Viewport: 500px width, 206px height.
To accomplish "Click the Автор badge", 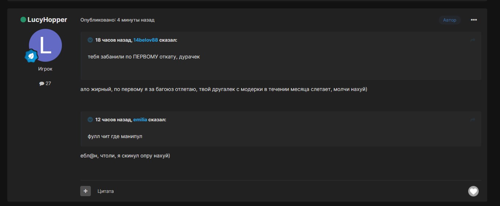I will coord(450,20).
